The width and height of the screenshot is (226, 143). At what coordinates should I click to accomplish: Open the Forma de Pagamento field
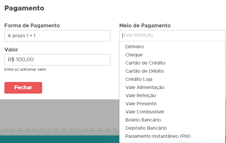[57, 36]
